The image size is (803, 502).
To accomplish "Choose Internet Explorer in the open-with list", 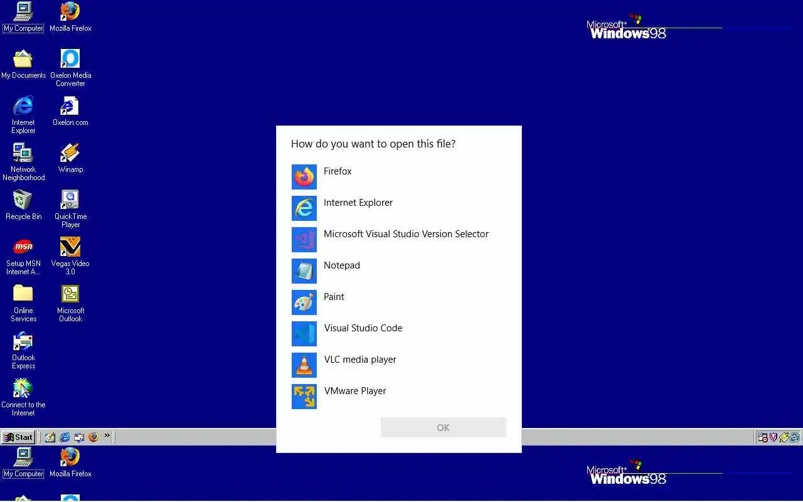I will [398, 208].
